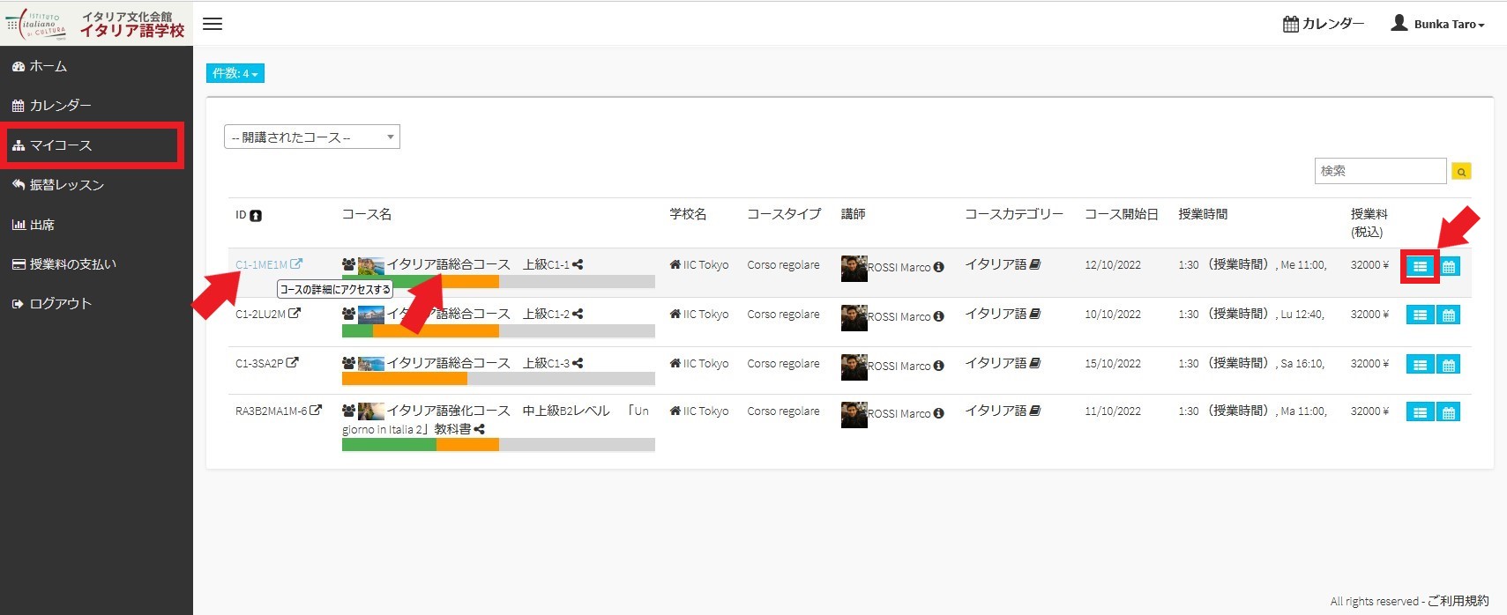1507x615 pixels.
Task: Expand the 件数: 4 dropdown
Action: (235, 73)
